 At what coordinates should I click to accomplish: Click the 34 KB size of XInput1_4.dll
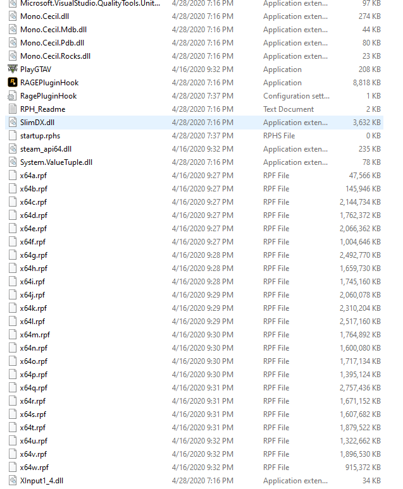tap(371, 481)
